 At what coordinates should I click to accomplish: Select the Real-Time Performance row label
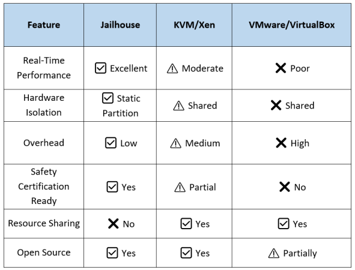pos(44,68)
